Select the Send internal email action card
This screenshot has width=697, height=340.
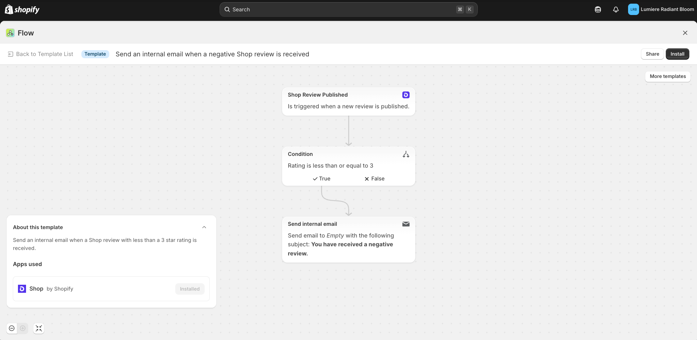tap(348, 239)
